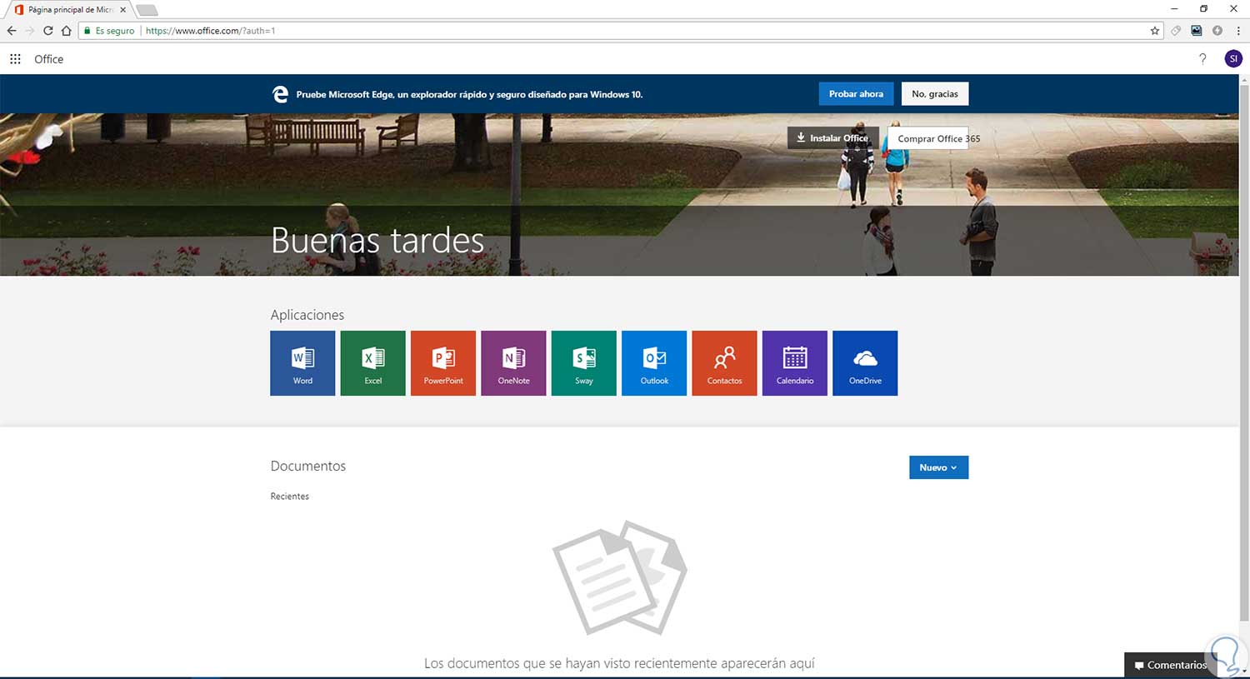Click the browser home icon
This screenshot has height=679, width=1250.
[67, 31]
